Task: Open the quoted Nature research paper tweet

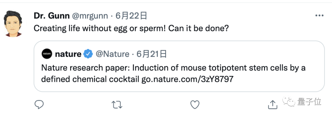Action: point(179,66)
